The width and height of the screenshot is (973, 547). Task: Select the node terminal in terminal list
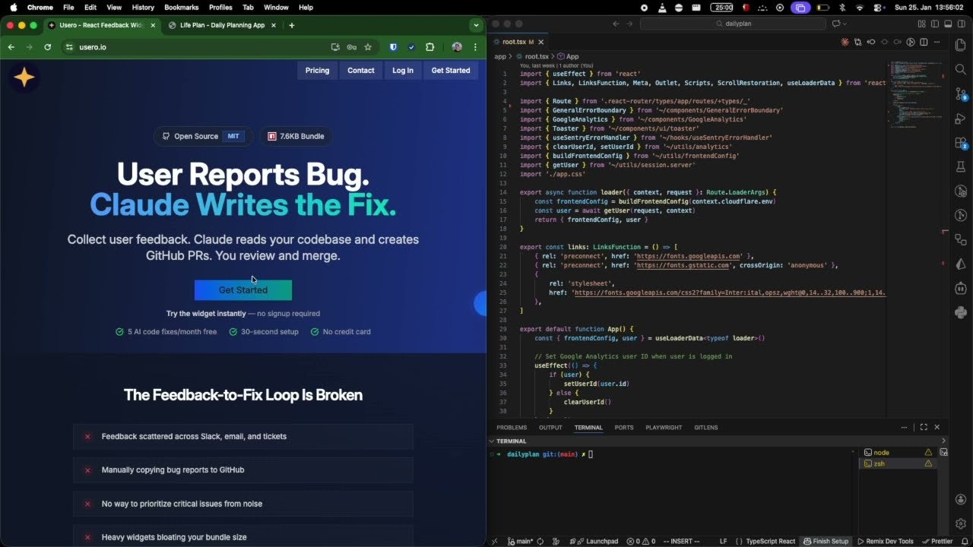pyautogui.click(x=898, y=452)
